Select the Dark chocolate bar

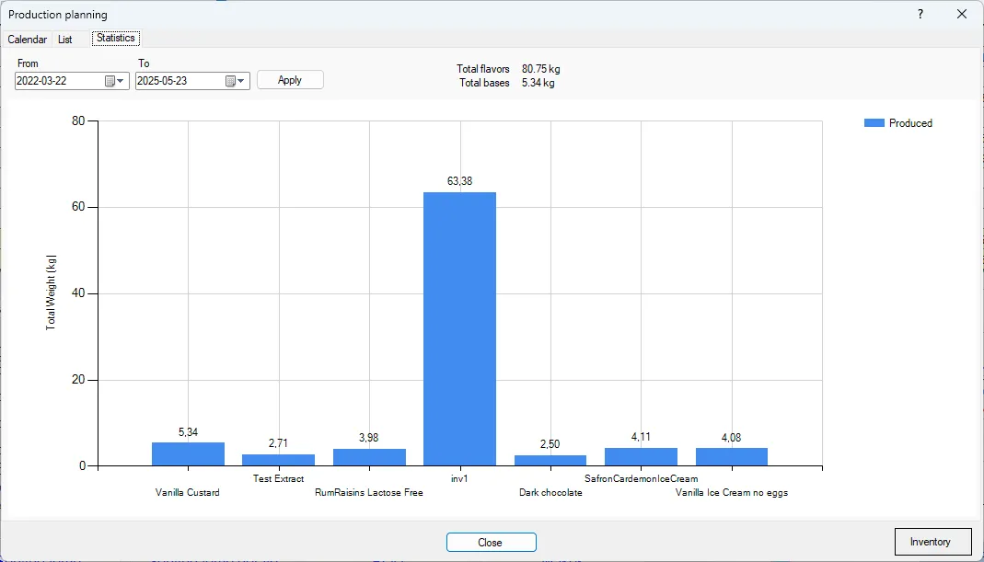[550, 461]
